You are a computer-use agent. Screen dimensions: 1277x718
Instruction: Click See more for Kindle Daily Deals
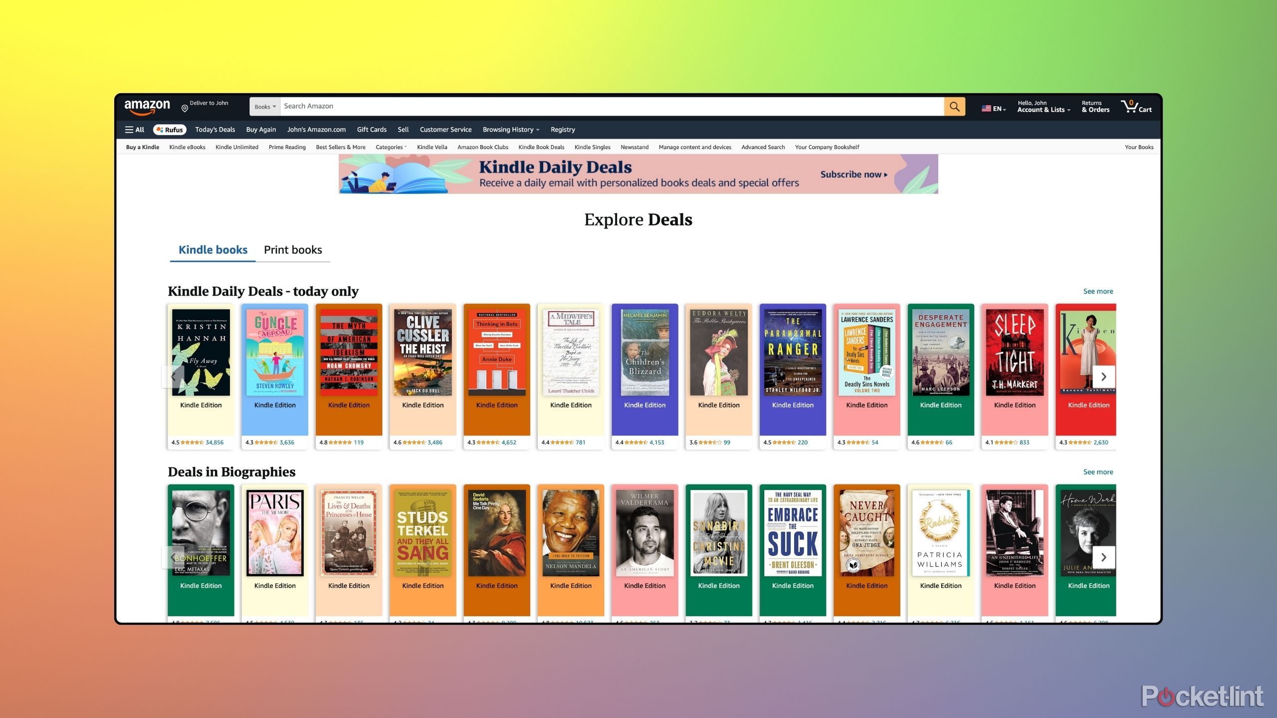pos(1098,291)
